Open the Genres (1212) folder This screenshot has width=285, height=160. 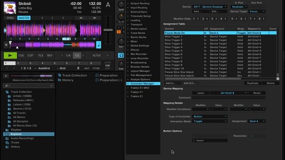[22, 108]
